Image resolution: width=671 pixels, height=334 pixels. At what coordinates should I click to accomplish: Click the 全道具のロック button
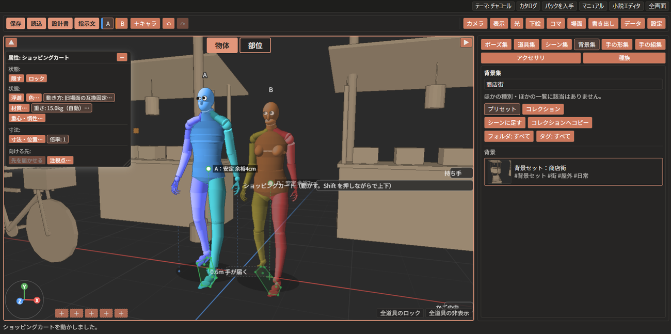(x=400, y=313)
